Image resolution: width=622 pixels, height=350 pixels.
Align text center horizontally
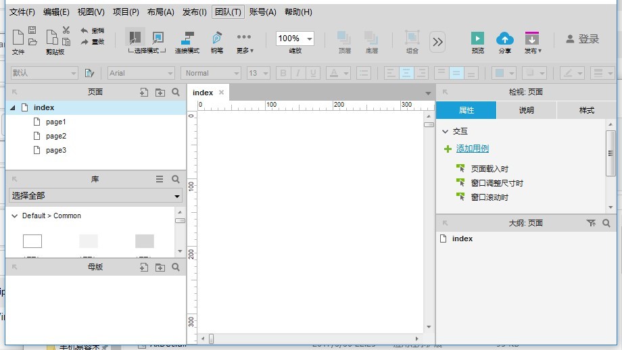pos(406,73)
